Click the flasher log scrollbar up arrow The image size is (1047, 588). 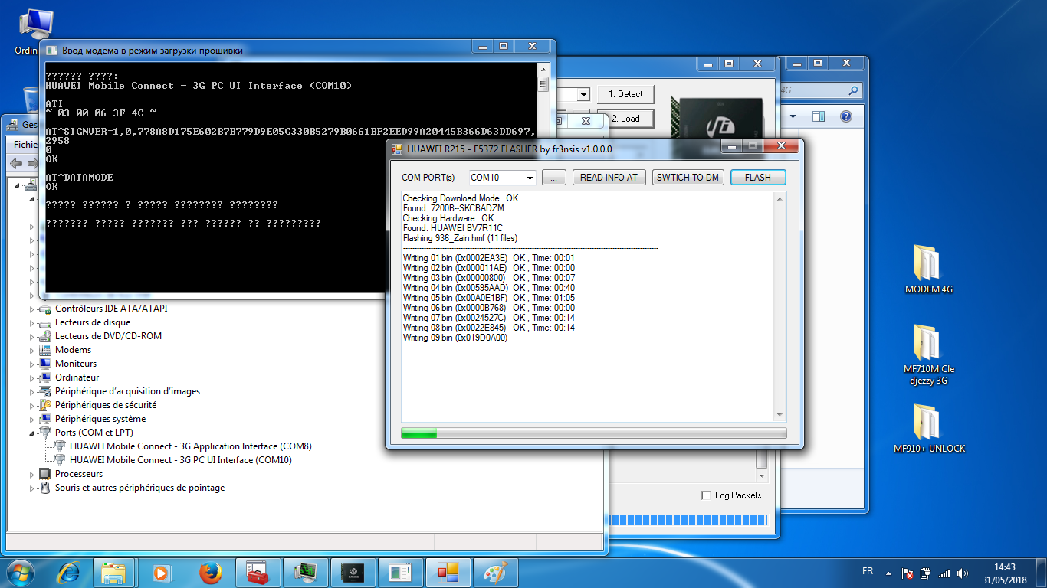click(x=780, y=198)
